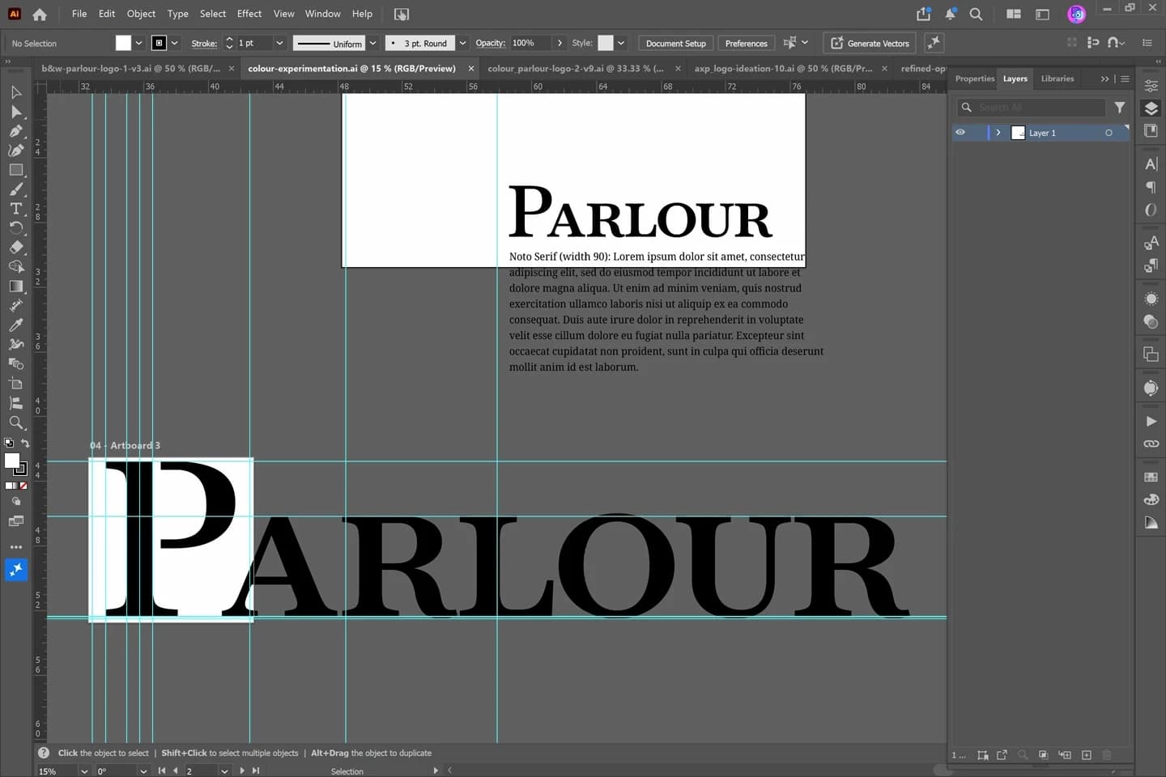The width and height of the screenshot is (1166, 777).
Task: Create new layer in Layers panel
Action: click(1087, 755)
